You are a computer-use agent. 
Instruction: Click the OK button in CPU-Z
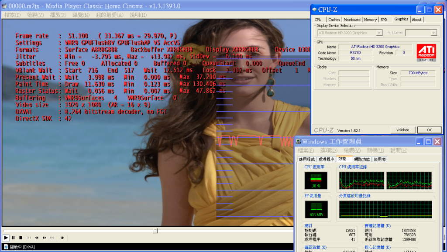(430, 130)
